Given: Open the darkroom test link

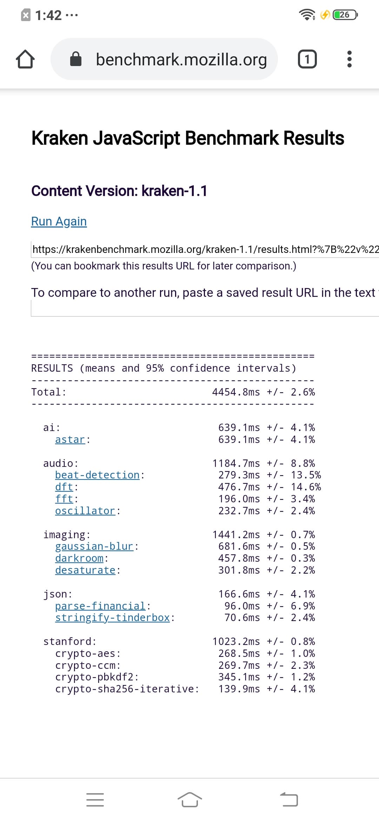Looking at the screenshot, I should pos(79,558).
